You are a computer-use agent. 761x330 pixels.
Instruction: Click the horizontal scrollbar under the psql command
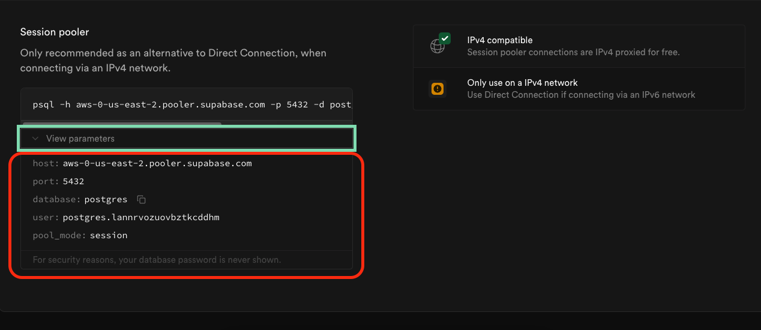[122, 124]
